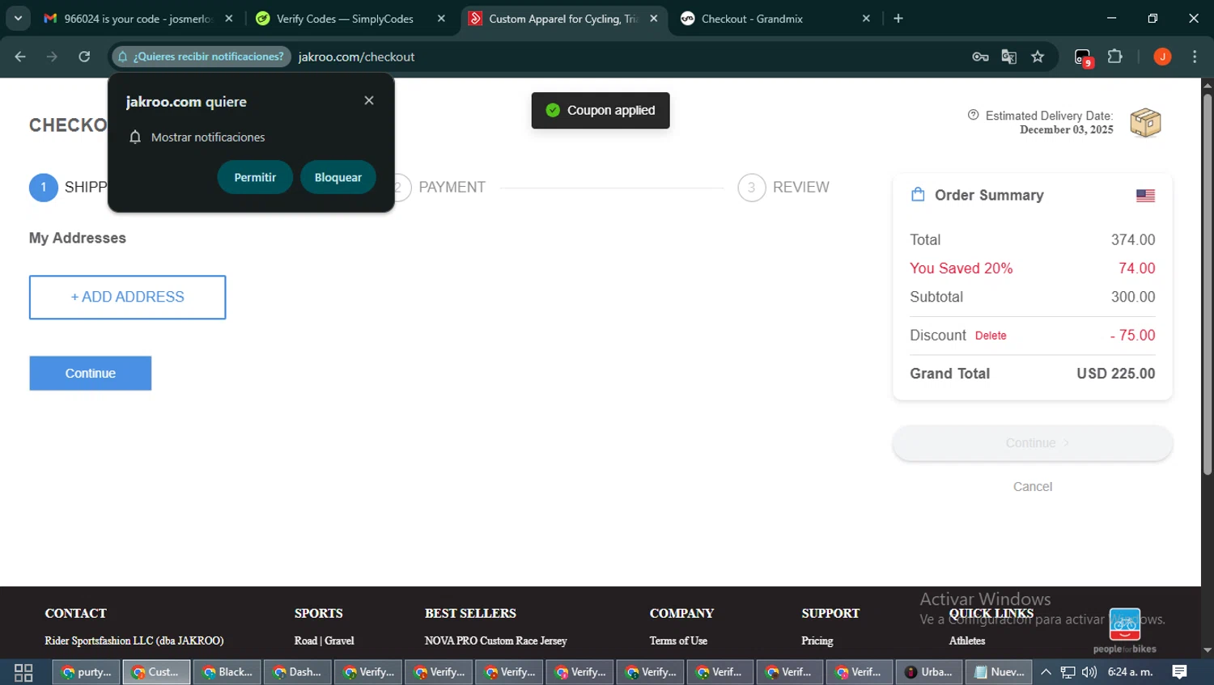Click the jakroo.com/checkout URL field
The width and height of the screenshot is (1214, 685).
(x=356, y=57)
